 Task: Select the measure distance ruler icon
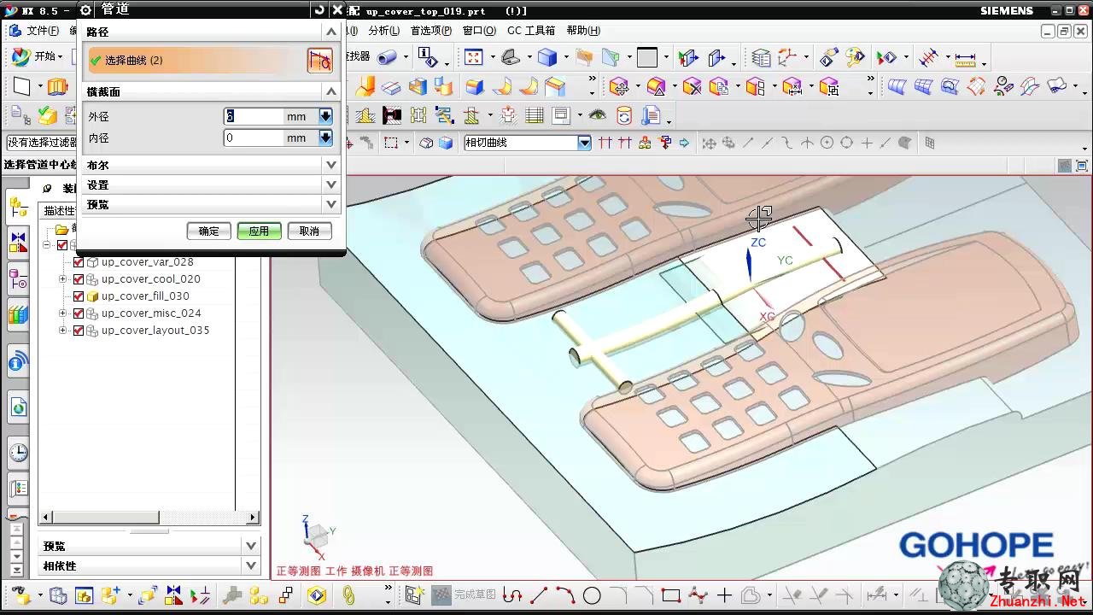tap(966, 58)
